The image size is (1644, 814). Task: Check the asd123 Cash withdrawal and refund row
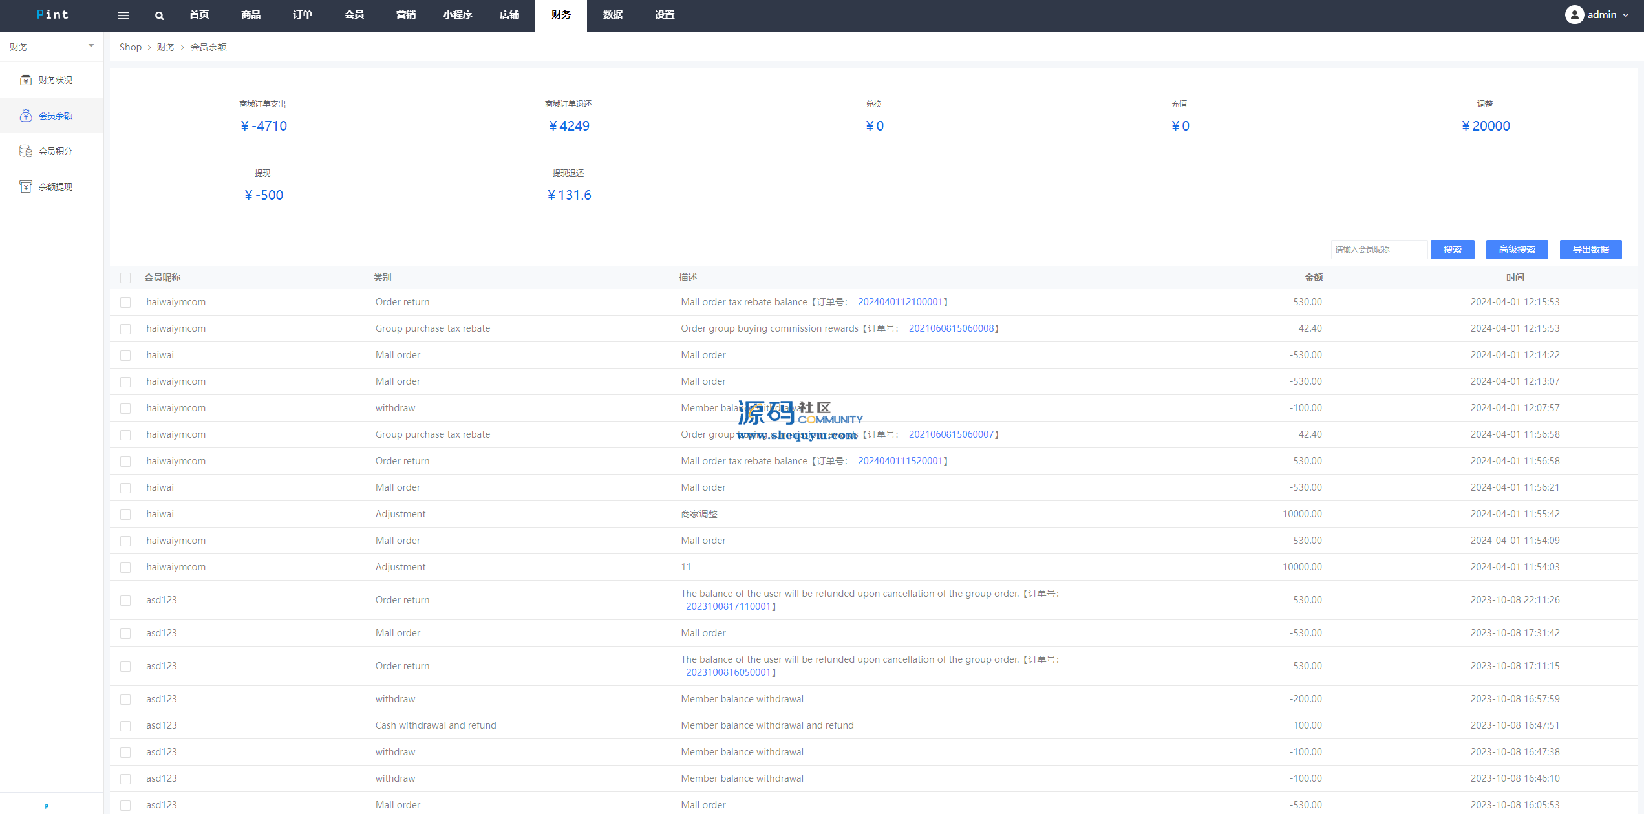click(125, 726)
